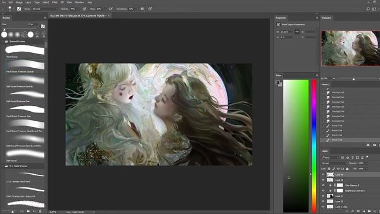Switch to the Brushes panel tab

(7, 18)
